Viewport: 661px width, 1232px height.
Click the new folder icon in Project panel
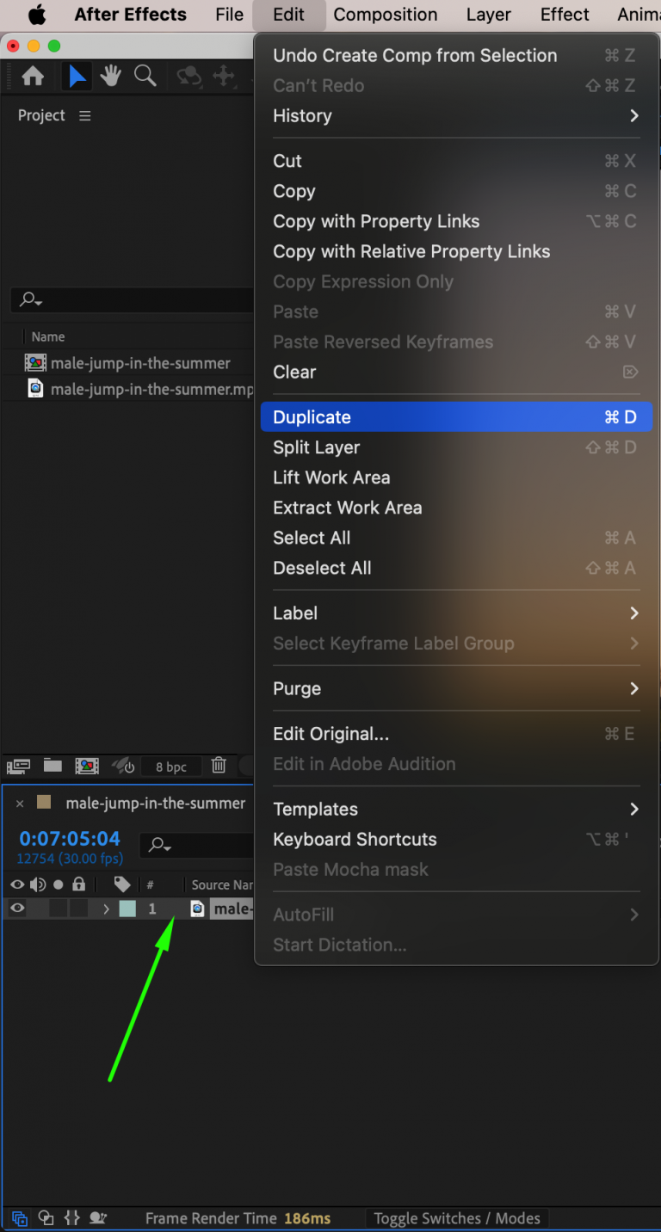click(53, 766)
